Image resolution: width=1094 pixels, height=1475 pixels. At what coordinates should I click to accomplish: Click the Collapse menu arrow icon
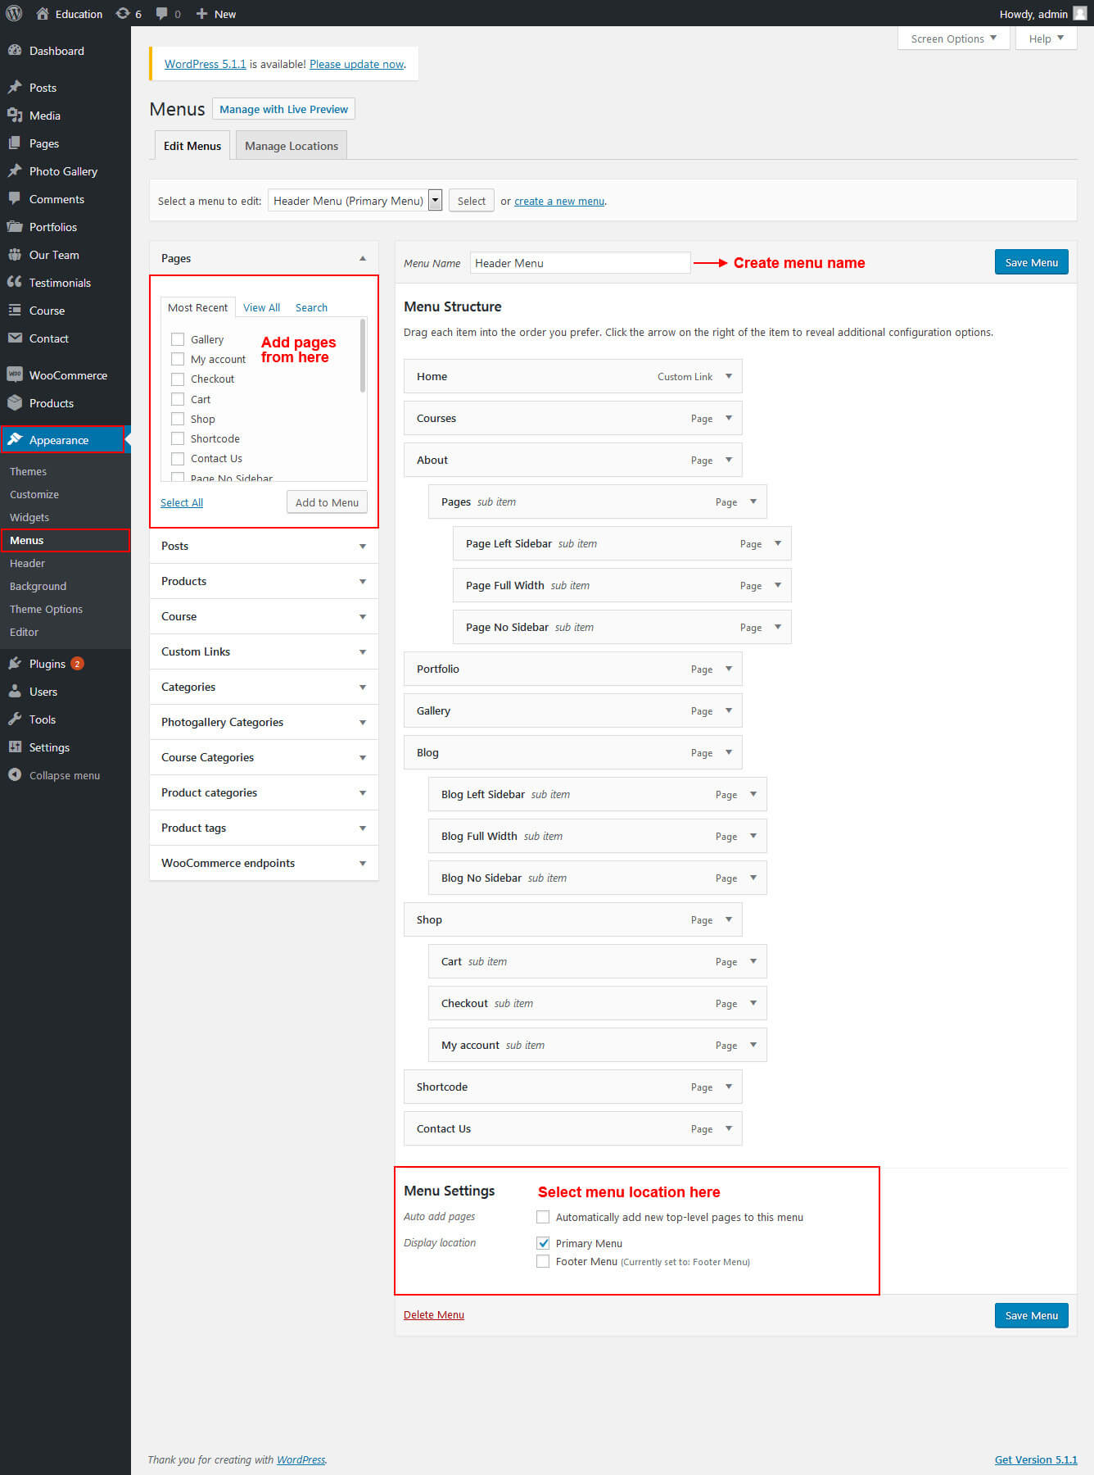[x=15, y=775]
